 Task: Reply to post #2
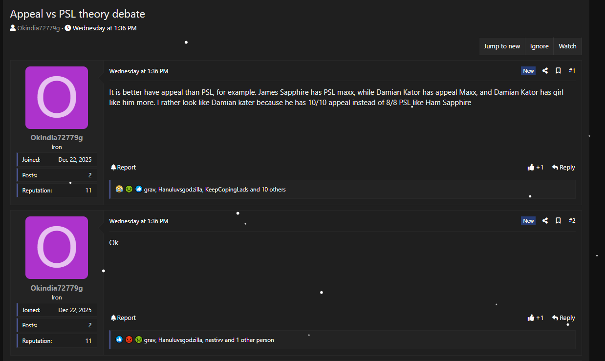tap(563, 318)
